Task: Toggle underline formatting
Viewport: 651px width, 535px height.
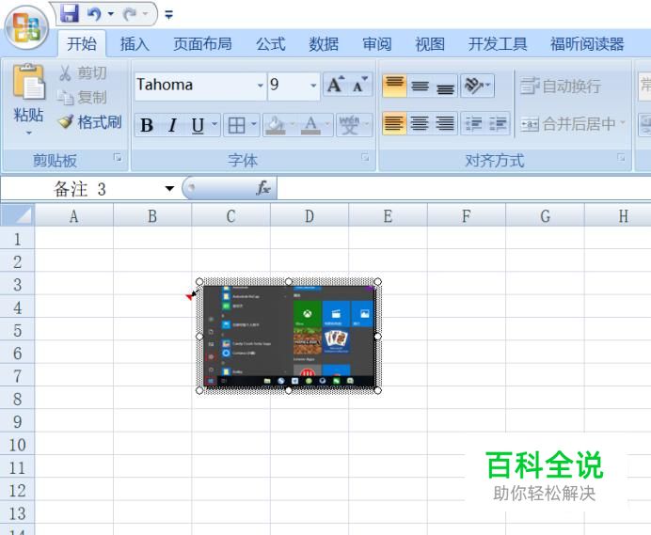Action: [x=198, y=125]
